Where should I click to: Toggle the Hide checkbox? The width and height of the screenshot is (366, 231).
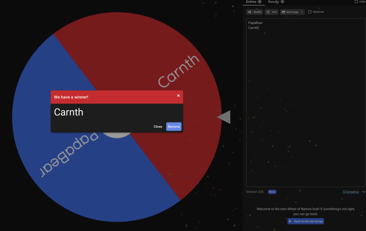[356, 2]
